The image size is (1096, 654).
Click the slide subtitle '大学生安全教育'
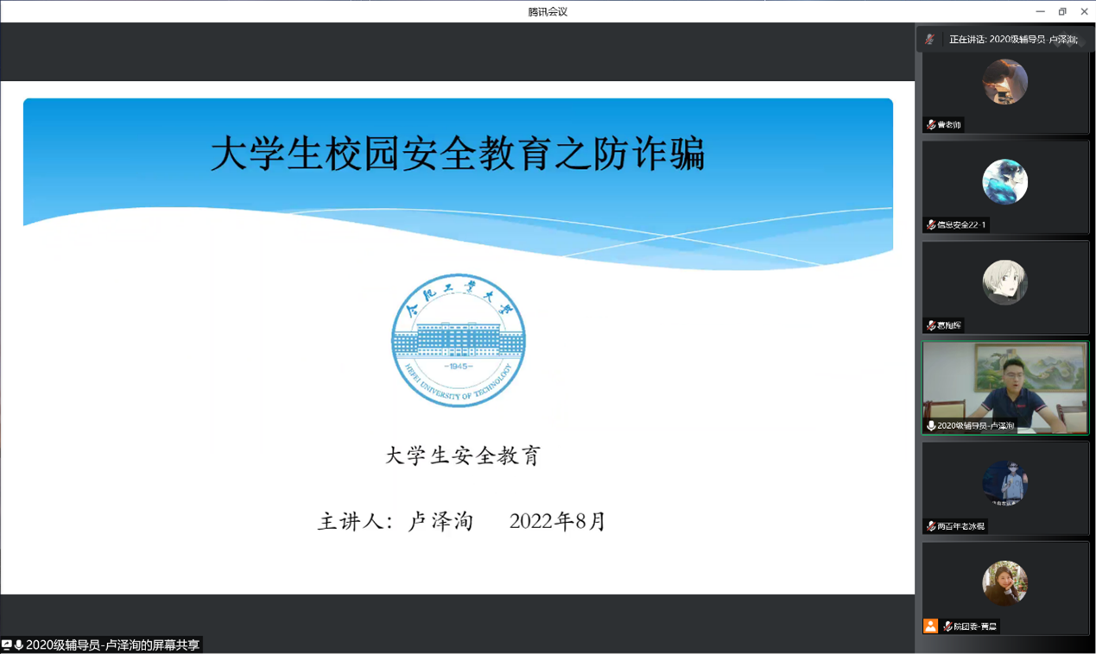pos(463,456)
